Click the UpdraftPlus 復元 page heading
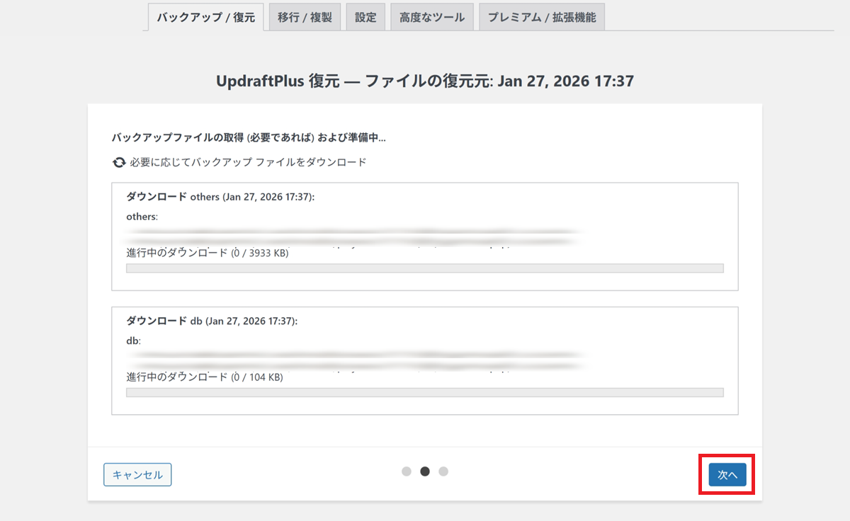 click(x=425, y=81)
